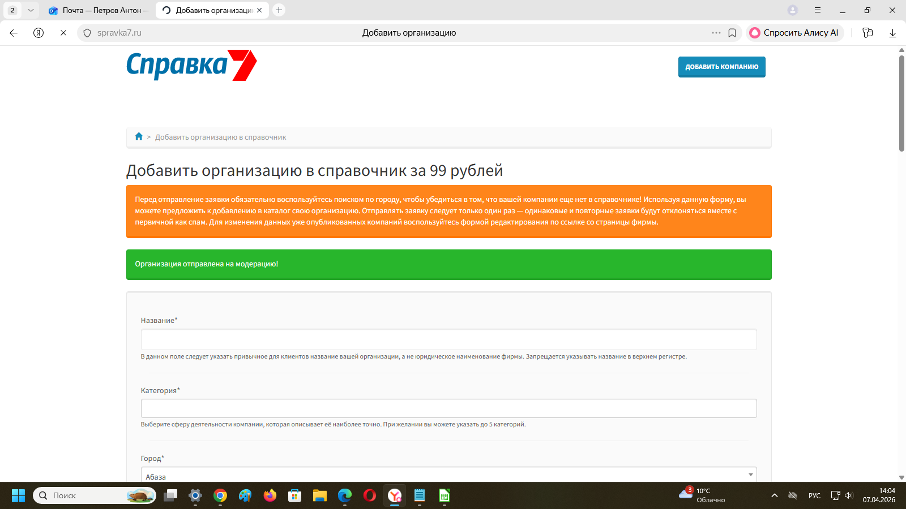Viewport: 906px width, 509px height.
Task: Focus the Категория input field
Action: pyautogui.click(x=448, y=408)
